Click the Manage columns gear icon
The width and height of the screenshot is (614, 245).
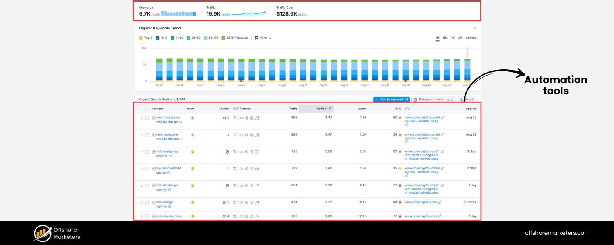(x=416, y=99)
